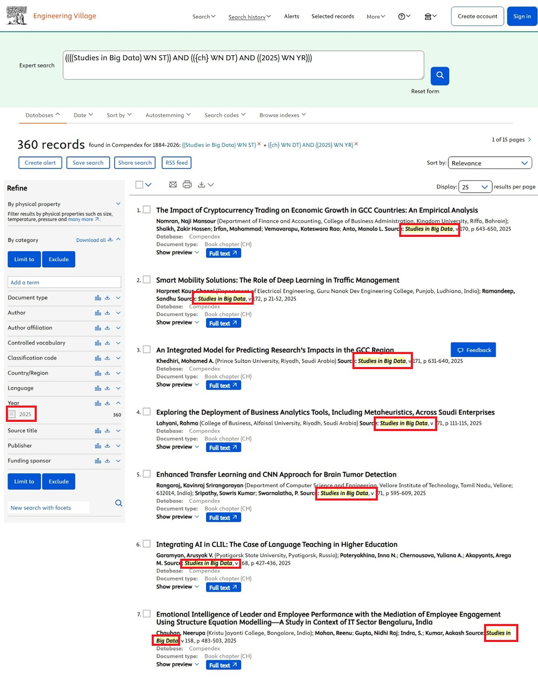Go to next results page arrow

click(529, 140)
